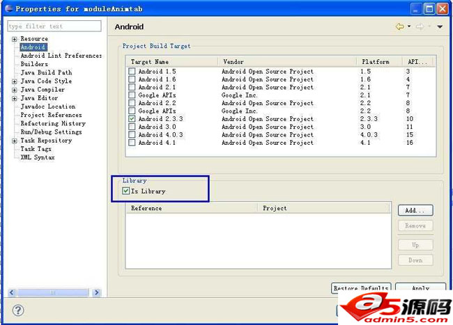Open Javadoc Location page
Screen dimensions: 453x325
(x=48, y=106)
